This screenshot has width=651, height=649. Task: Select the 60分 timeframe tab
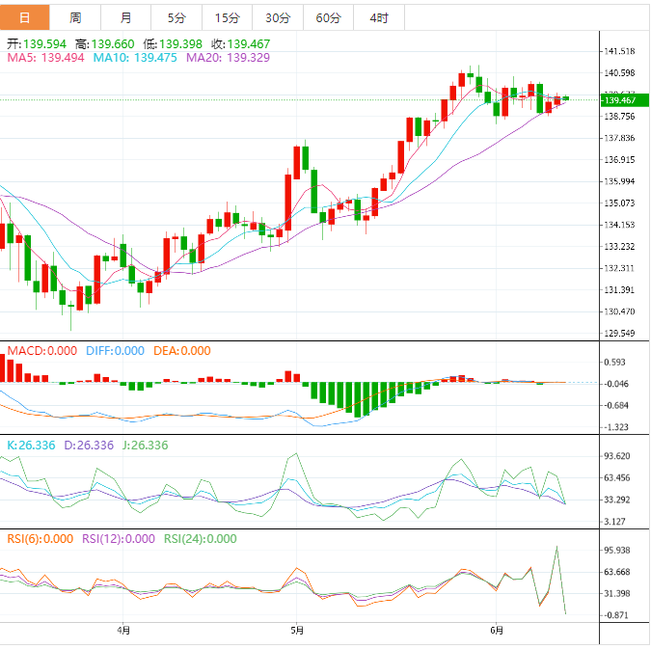[x=329, y=17]
